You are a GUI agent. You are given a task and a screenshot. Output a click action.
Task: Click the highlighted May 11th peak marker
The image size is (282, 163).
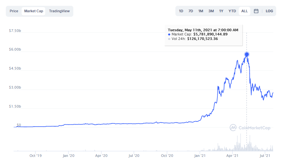[x=247, y=54]
